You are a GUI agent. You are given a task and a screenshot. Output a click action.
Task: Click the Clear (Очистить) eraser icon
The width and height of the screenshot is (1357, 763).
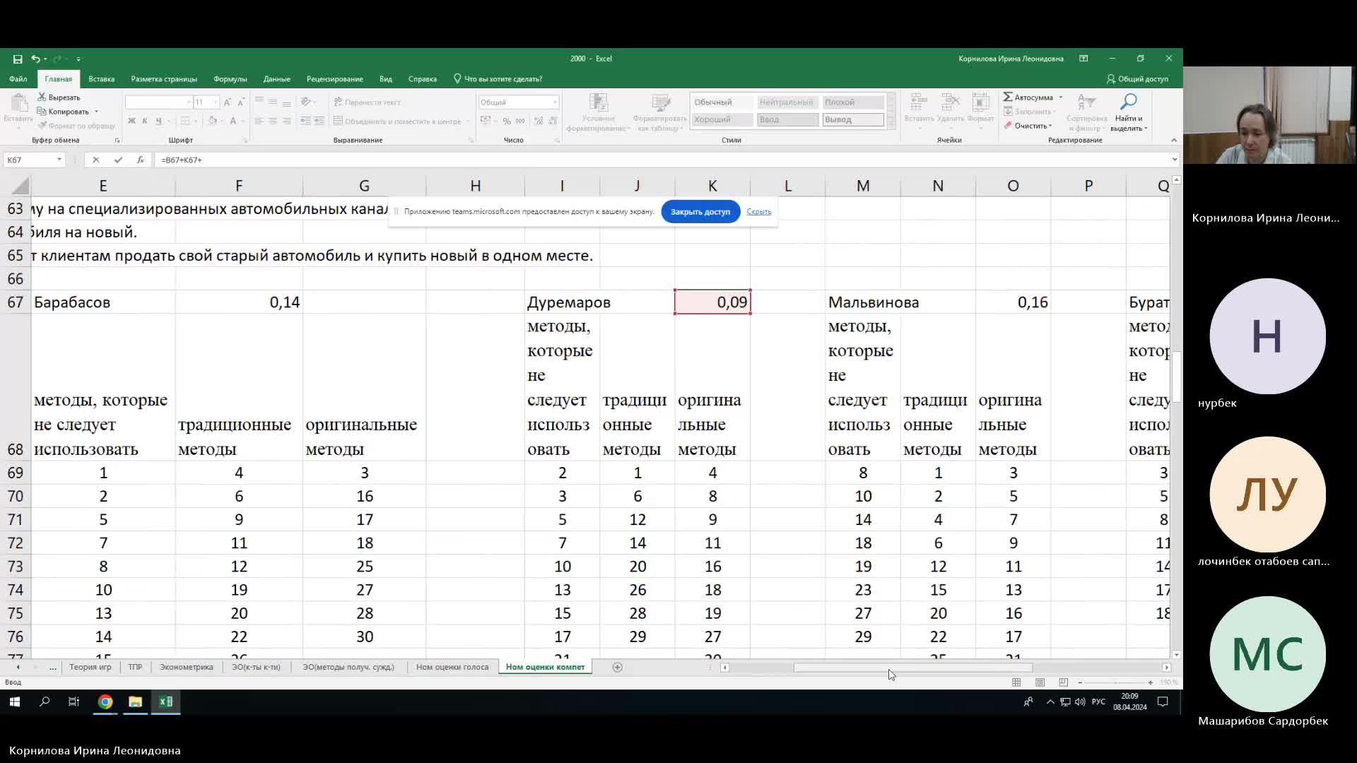(1008, 125)
